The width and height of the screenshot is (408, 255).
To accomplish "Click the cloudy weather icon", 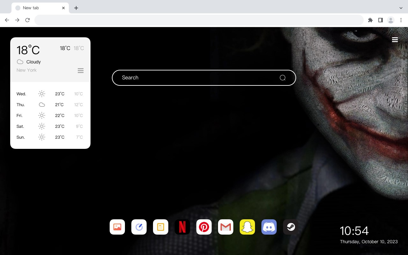I will tap(20, 62).
